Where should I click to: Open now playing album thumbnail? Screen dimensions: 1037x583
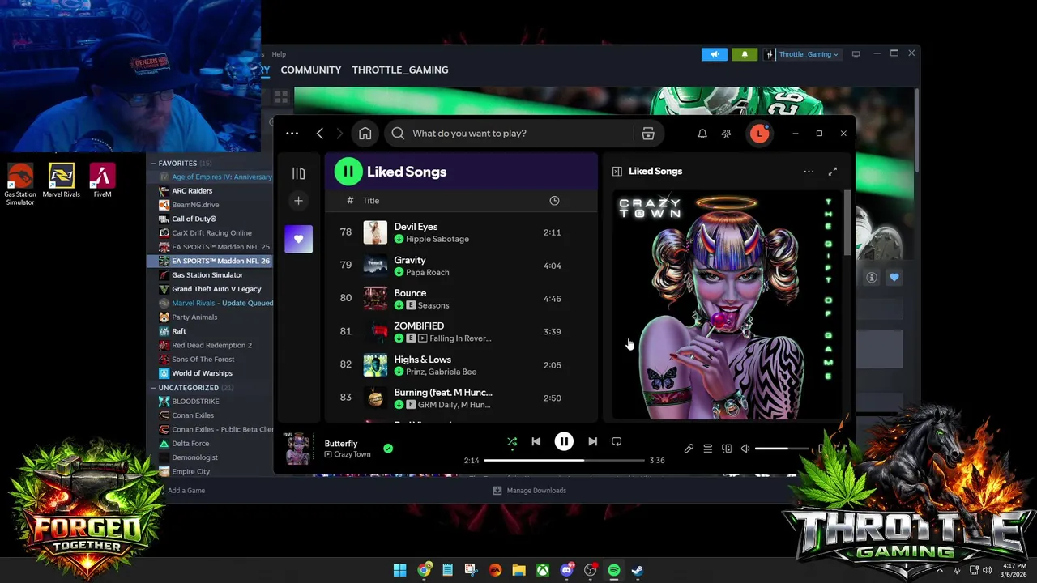point(298,449)
